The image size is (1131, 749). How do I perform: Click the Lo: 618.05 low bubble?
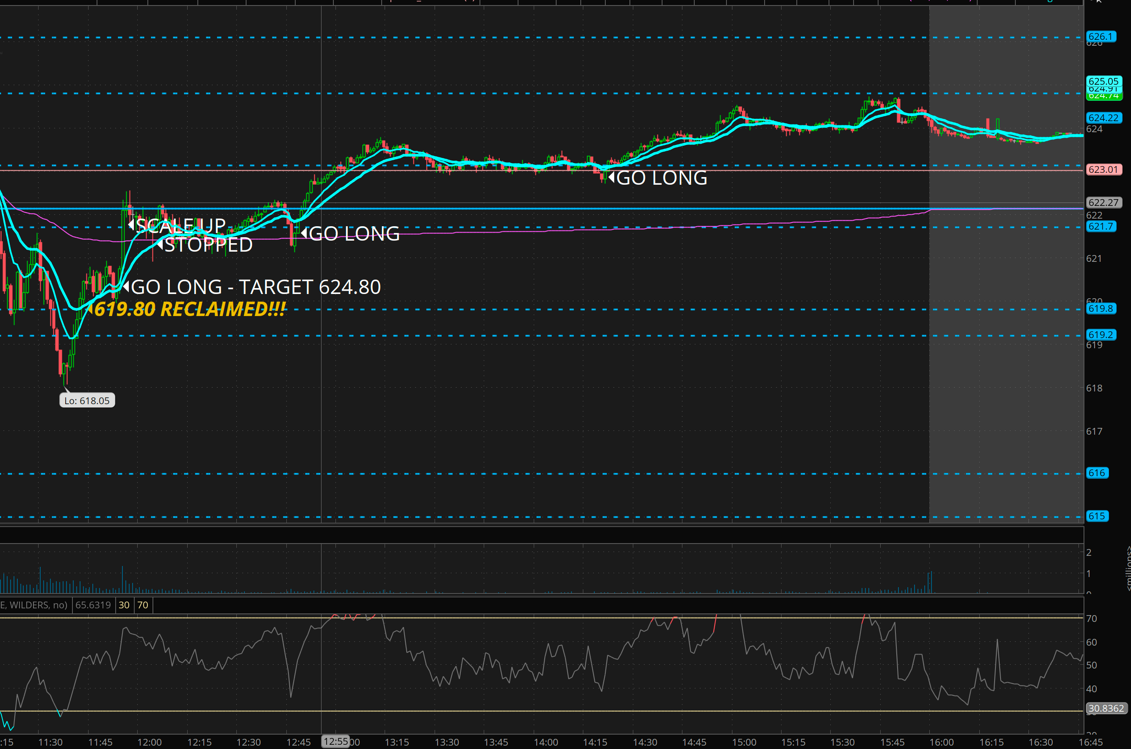pos(87,401)
